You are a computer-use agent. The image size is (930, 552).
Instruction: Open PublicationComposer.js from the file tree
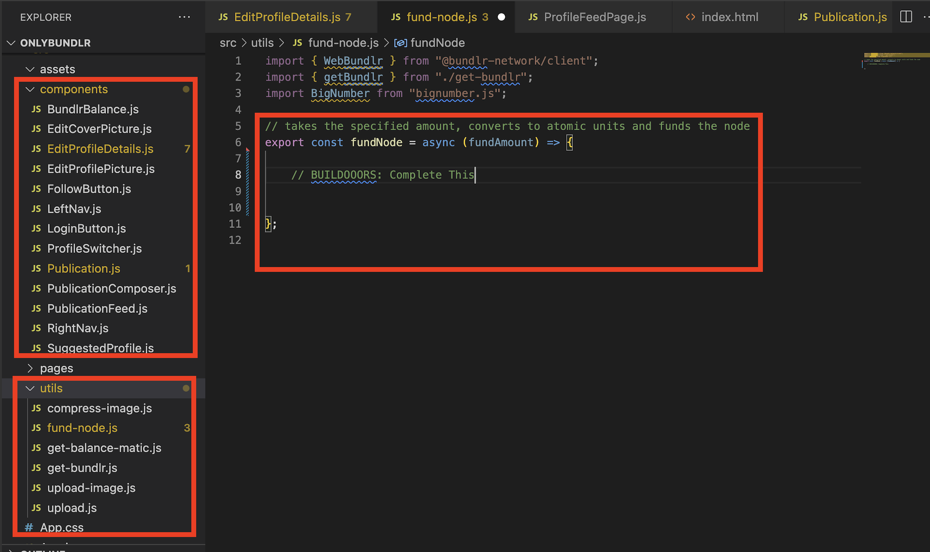tap(111, 289)
